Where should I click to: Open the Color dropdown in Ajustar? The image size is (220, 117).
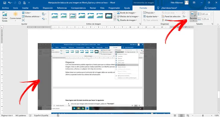click(x=26, y=13)
